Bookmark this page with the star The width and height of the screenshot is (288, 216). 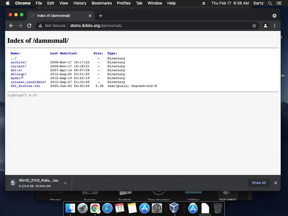click(x=254, y=26)
